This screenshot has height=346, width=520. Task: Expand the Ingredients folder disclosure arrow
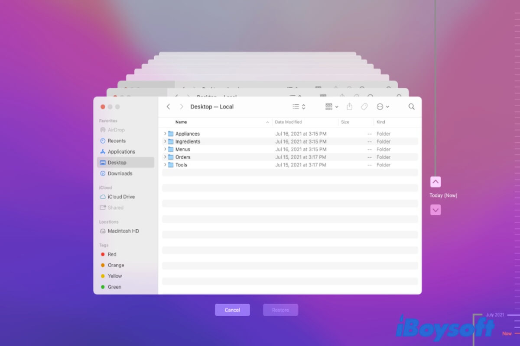pos(165,142)
